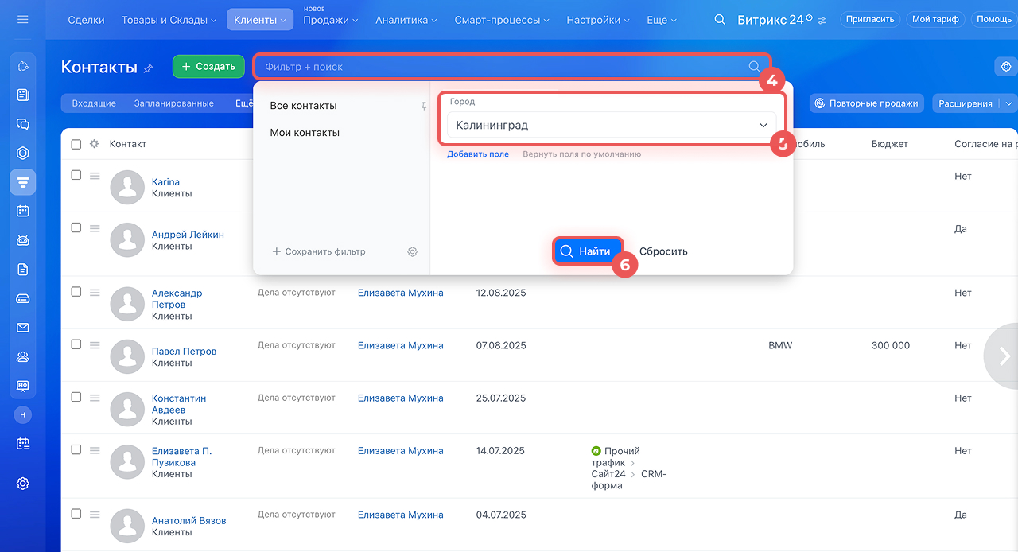
Task: Open the calendar icon in left sidebar
Action: click(22, 211)
